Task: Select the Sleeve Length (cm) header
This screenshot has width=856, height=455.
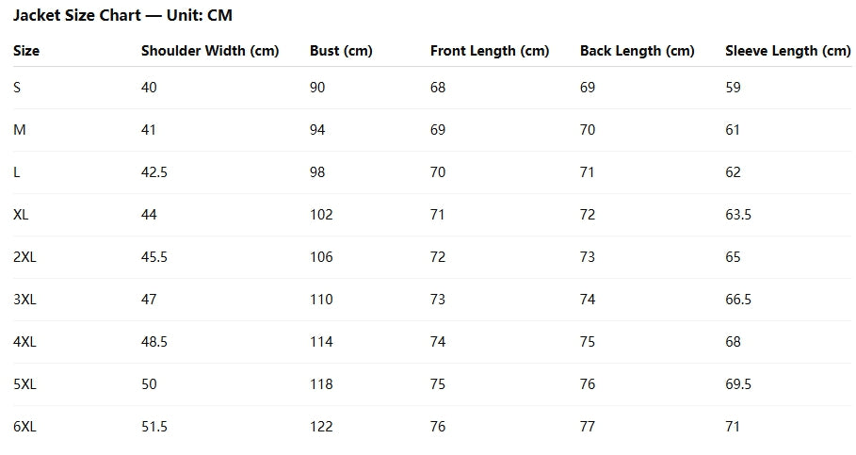Action: [787, 51]
